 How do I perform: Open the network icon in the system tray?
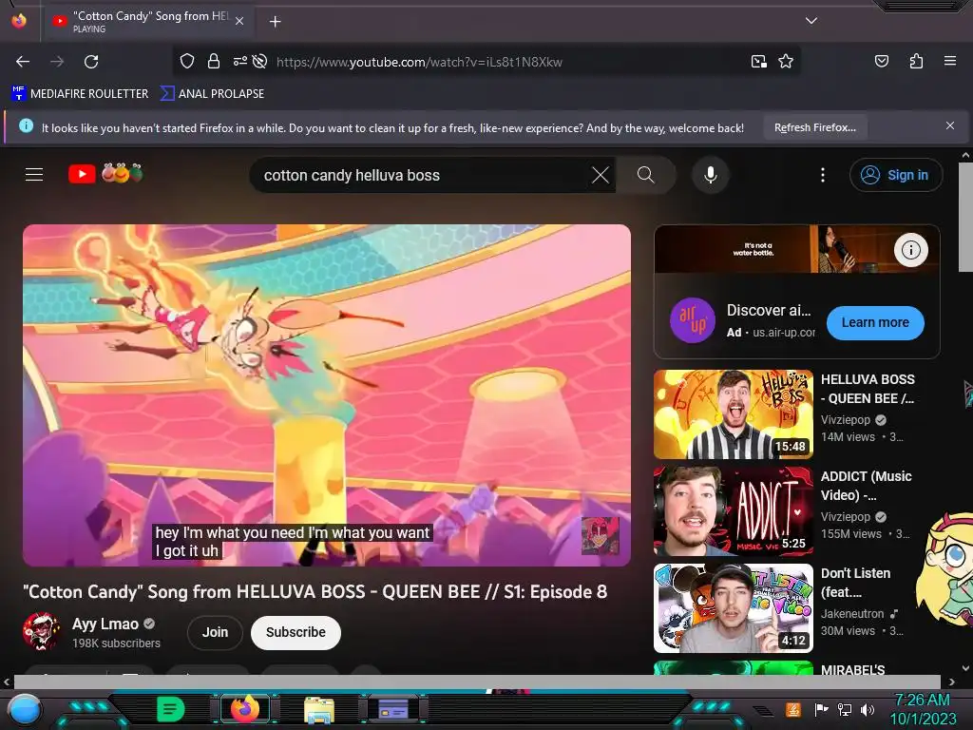(844, 709)
